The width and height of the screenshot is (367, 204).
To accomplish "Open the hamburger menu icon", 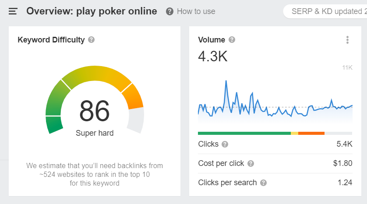I will point(13,11).
